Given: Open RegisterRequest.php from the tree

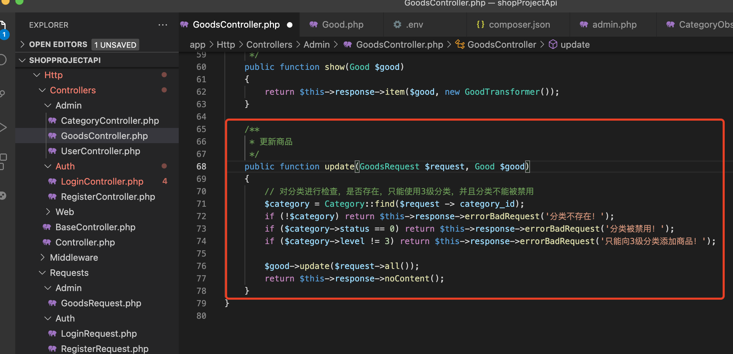Looking at the screenshot, I should (97, 348).
